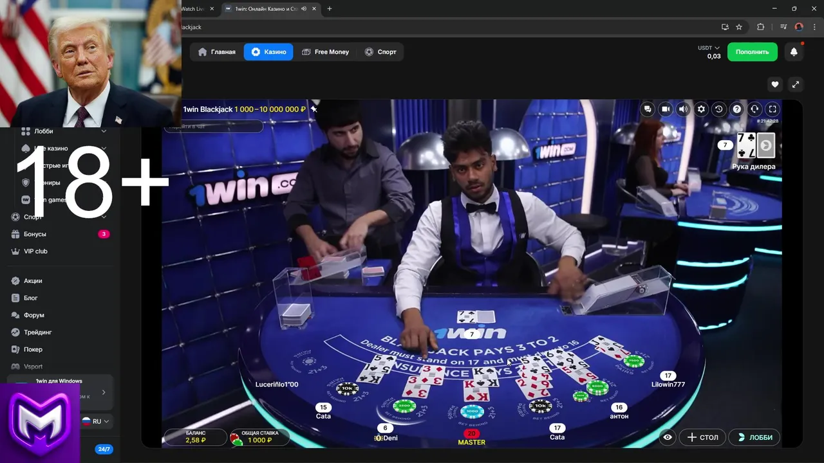The width and height of the screenshot is (824, 463).
Task: Open the RU language dropdown
Action: pos(96,421)
